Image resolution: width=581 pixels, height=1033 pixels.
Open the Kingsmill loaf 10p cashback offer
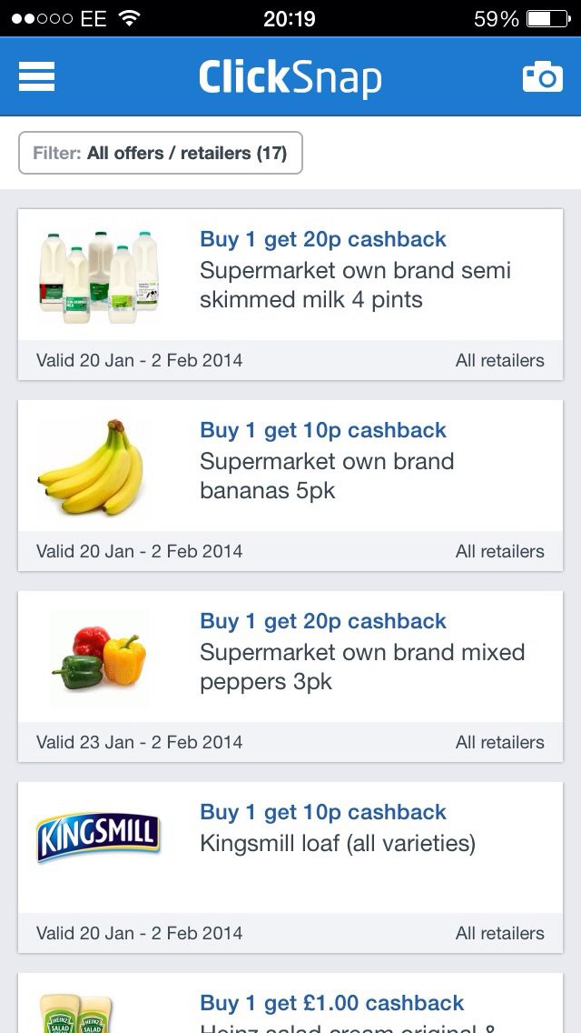(290, 847)
